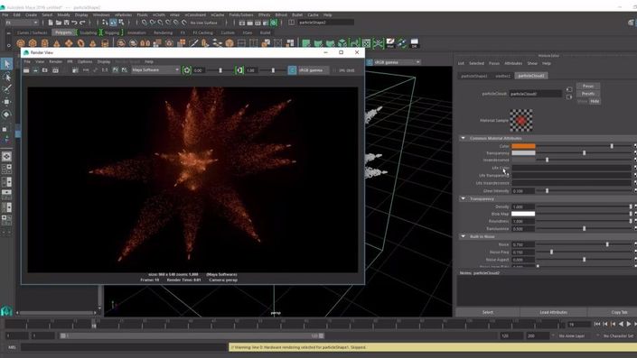Collapse the Common Material Attributes section
This screenshot has width=637, height=358.
point(463,138)
